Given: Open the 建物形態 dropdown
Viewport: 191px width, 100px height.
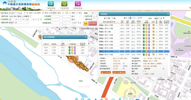Looking at the screenshot, I should [x=20, y=16].
